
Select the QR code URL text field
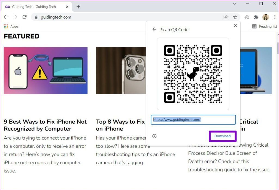(193, 120)
